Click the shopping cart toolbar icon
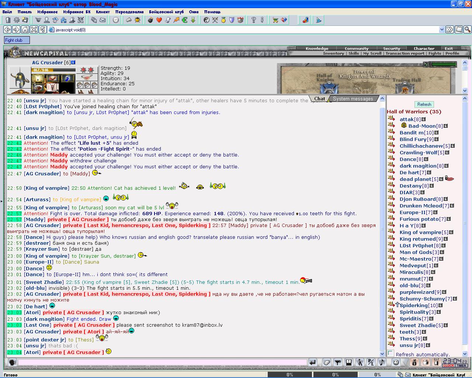This screenshot has width=472, height=378. (275, 20)
